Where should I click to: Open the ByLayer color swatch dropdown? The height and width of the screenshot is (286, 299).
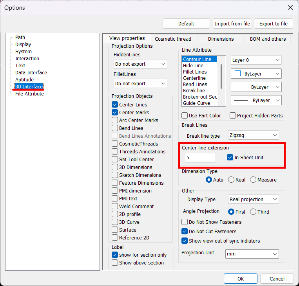[x=256, y=74]
